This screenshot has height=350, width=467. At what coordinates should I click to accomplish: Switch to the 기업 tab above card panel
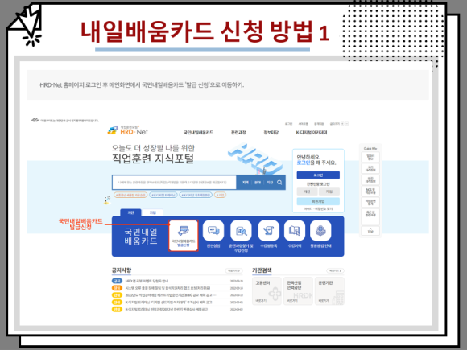click(x=152, y=212)
